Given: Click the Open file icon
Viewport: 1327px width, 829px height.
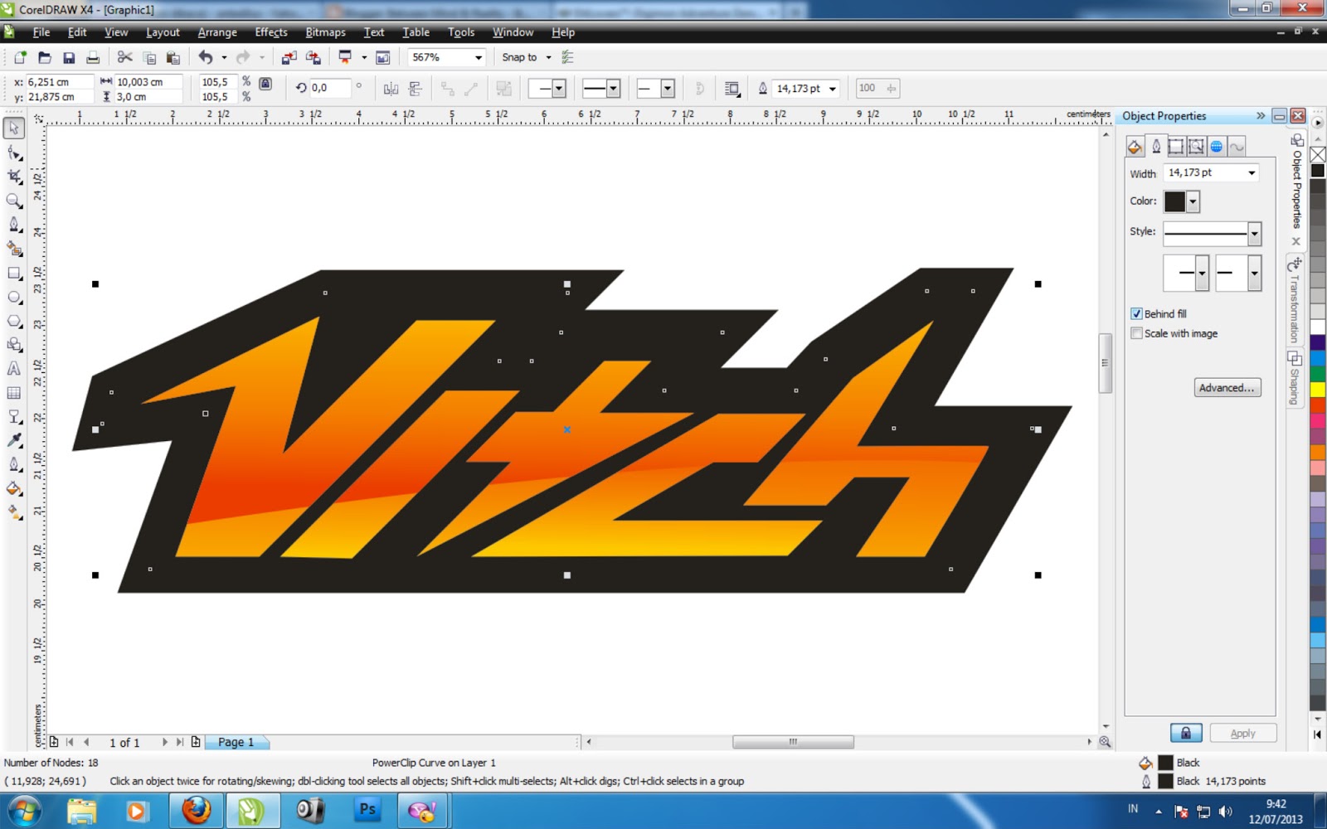Looking at the screenshot, I should point(45,57).
